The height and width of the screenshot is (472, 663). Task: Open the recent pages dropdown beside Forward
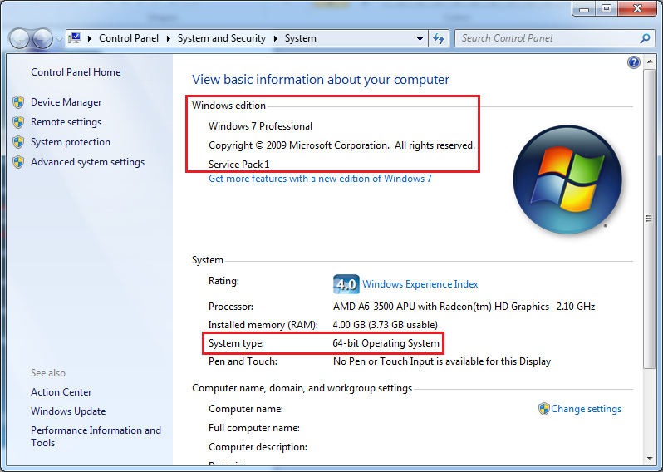tap(59, 39)
